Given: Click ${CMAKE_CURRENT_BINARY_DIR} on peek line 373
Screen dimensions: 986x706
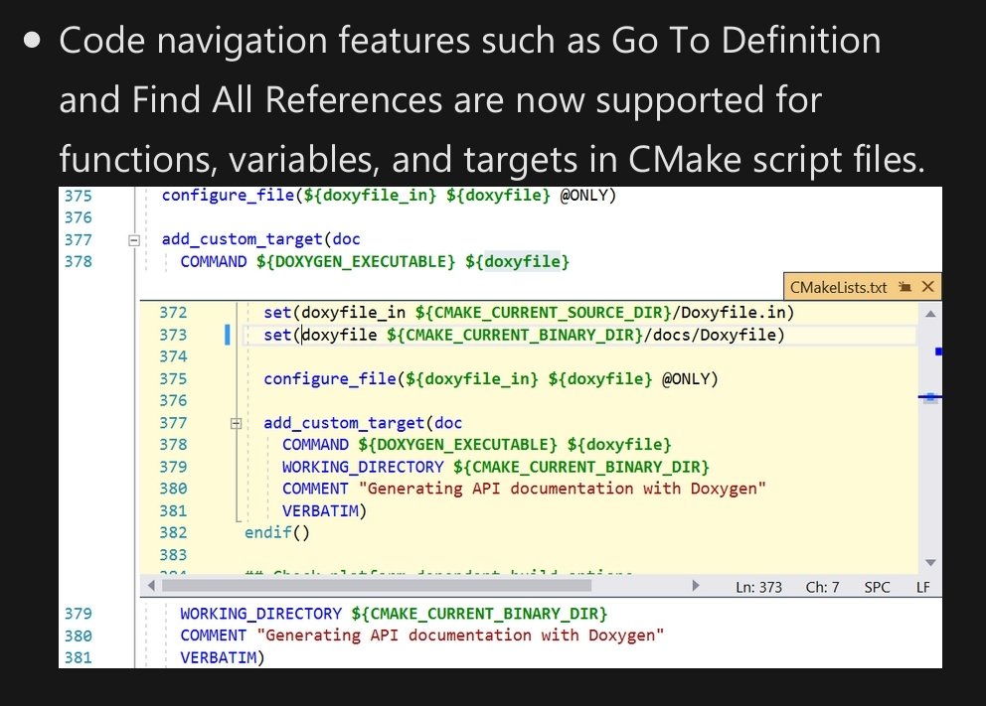Looking at the screenshot, I should click(x=515, y=335).
